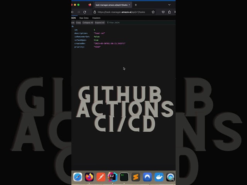Open Firefox from the dock
Viewport: 247px width, 185px height.
coord(89,177)
